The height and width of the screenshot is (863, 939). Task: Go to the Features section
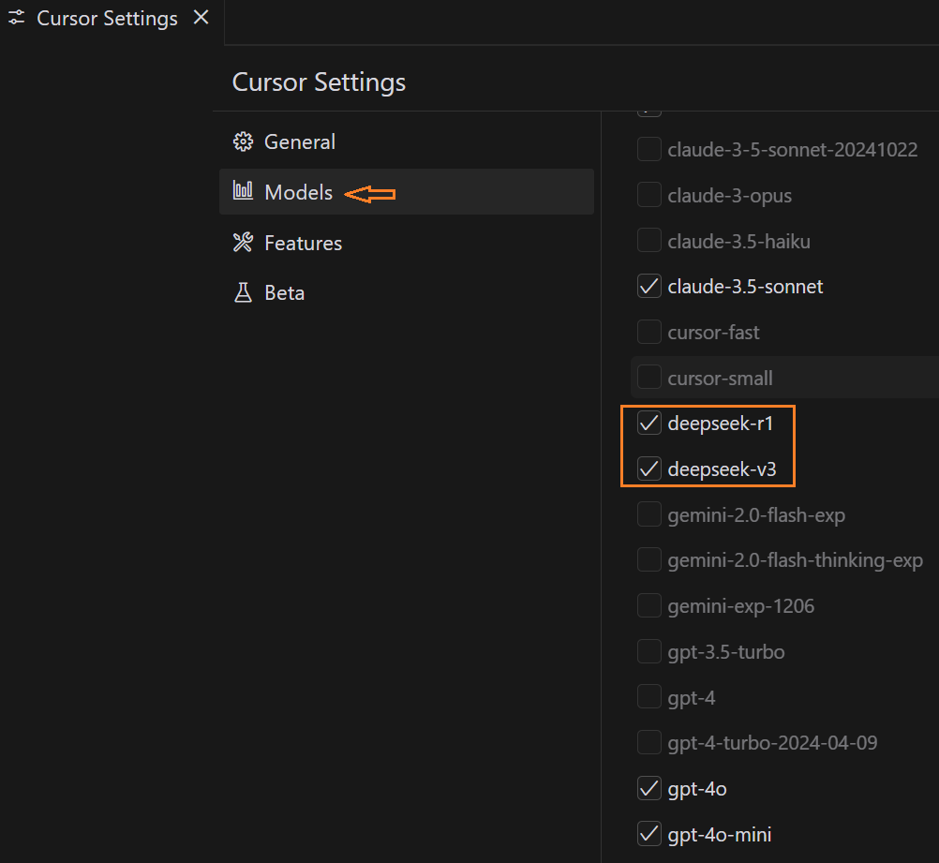tap(406, 243)
